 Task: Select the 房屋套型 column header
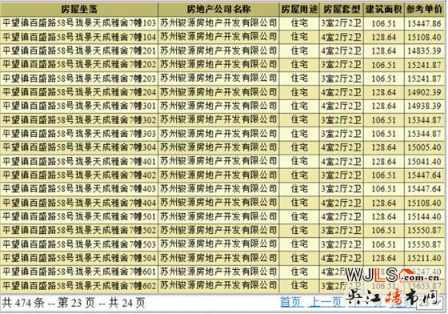[341, 10]
